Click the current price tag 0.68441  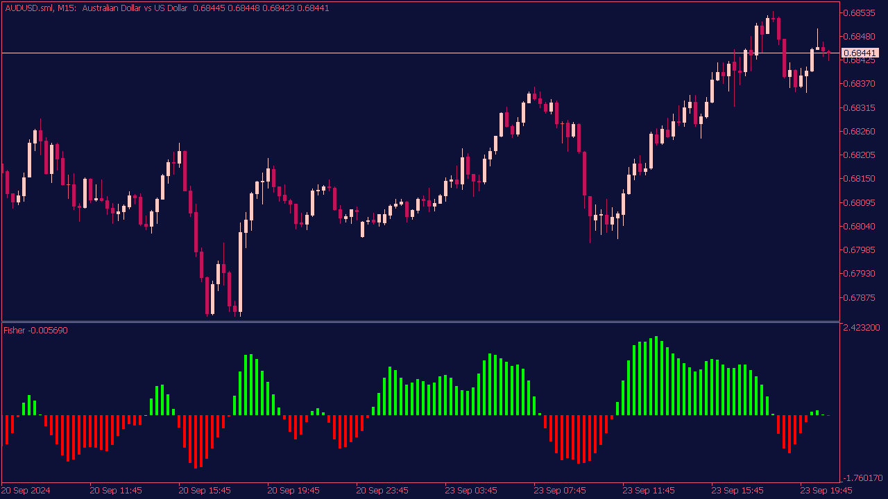(x=859, y=53)
